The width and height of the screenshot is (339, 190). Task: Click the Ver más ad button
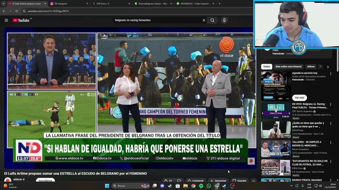pyautogui.click(x=300, y=98)
